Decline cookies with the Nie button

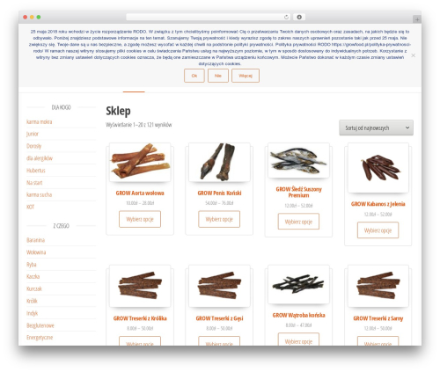tap(218, 76)
